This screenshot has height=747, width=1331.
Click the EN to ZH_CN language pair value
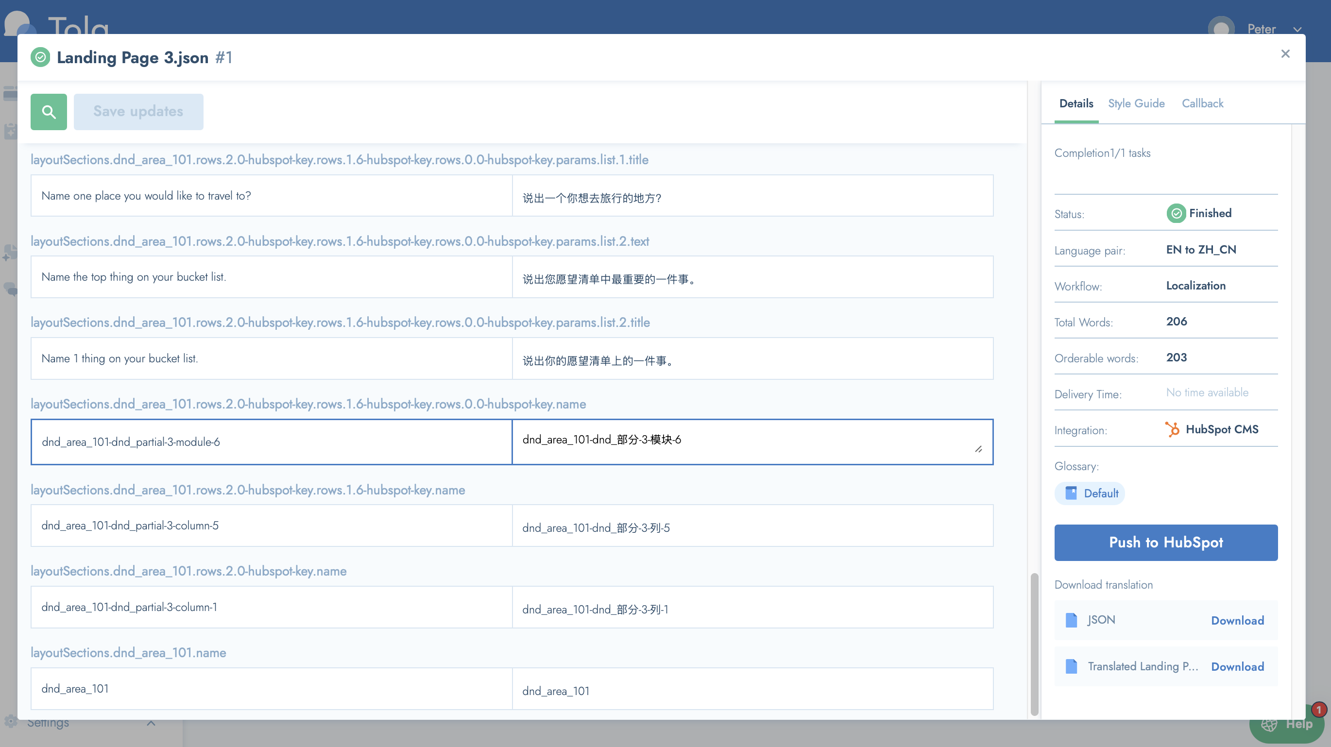1201,250
